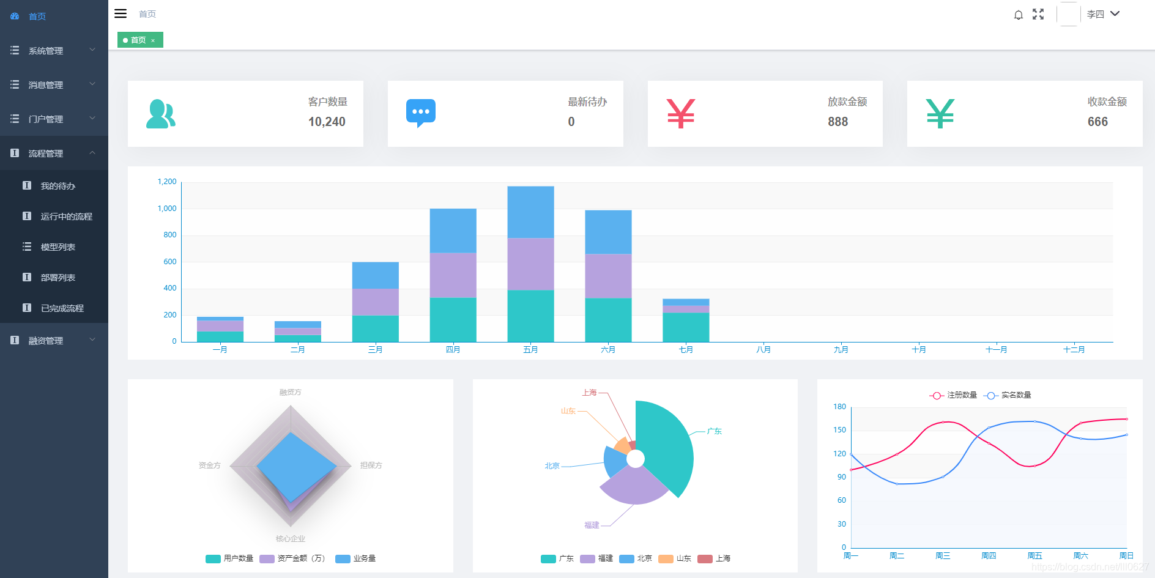Screen dimensions: 1155x578
Task: Open the notification bell icon
Action: click(x=1019, y=15)
